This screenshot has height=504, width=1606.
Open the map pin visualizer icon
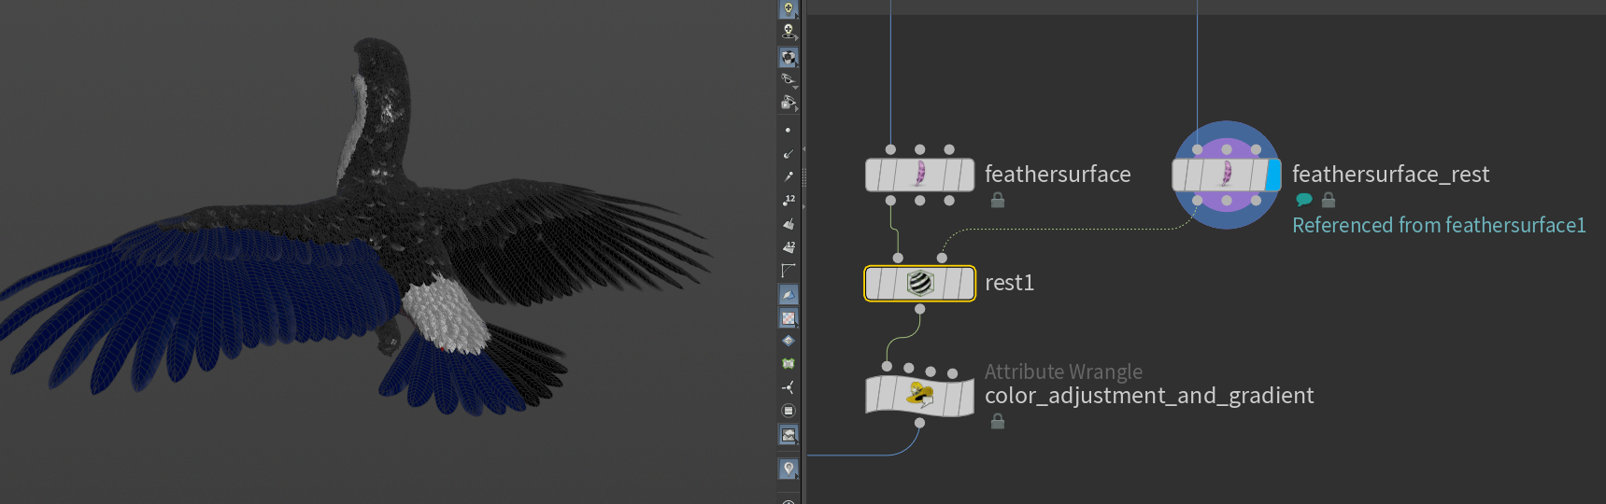[789, 469]
